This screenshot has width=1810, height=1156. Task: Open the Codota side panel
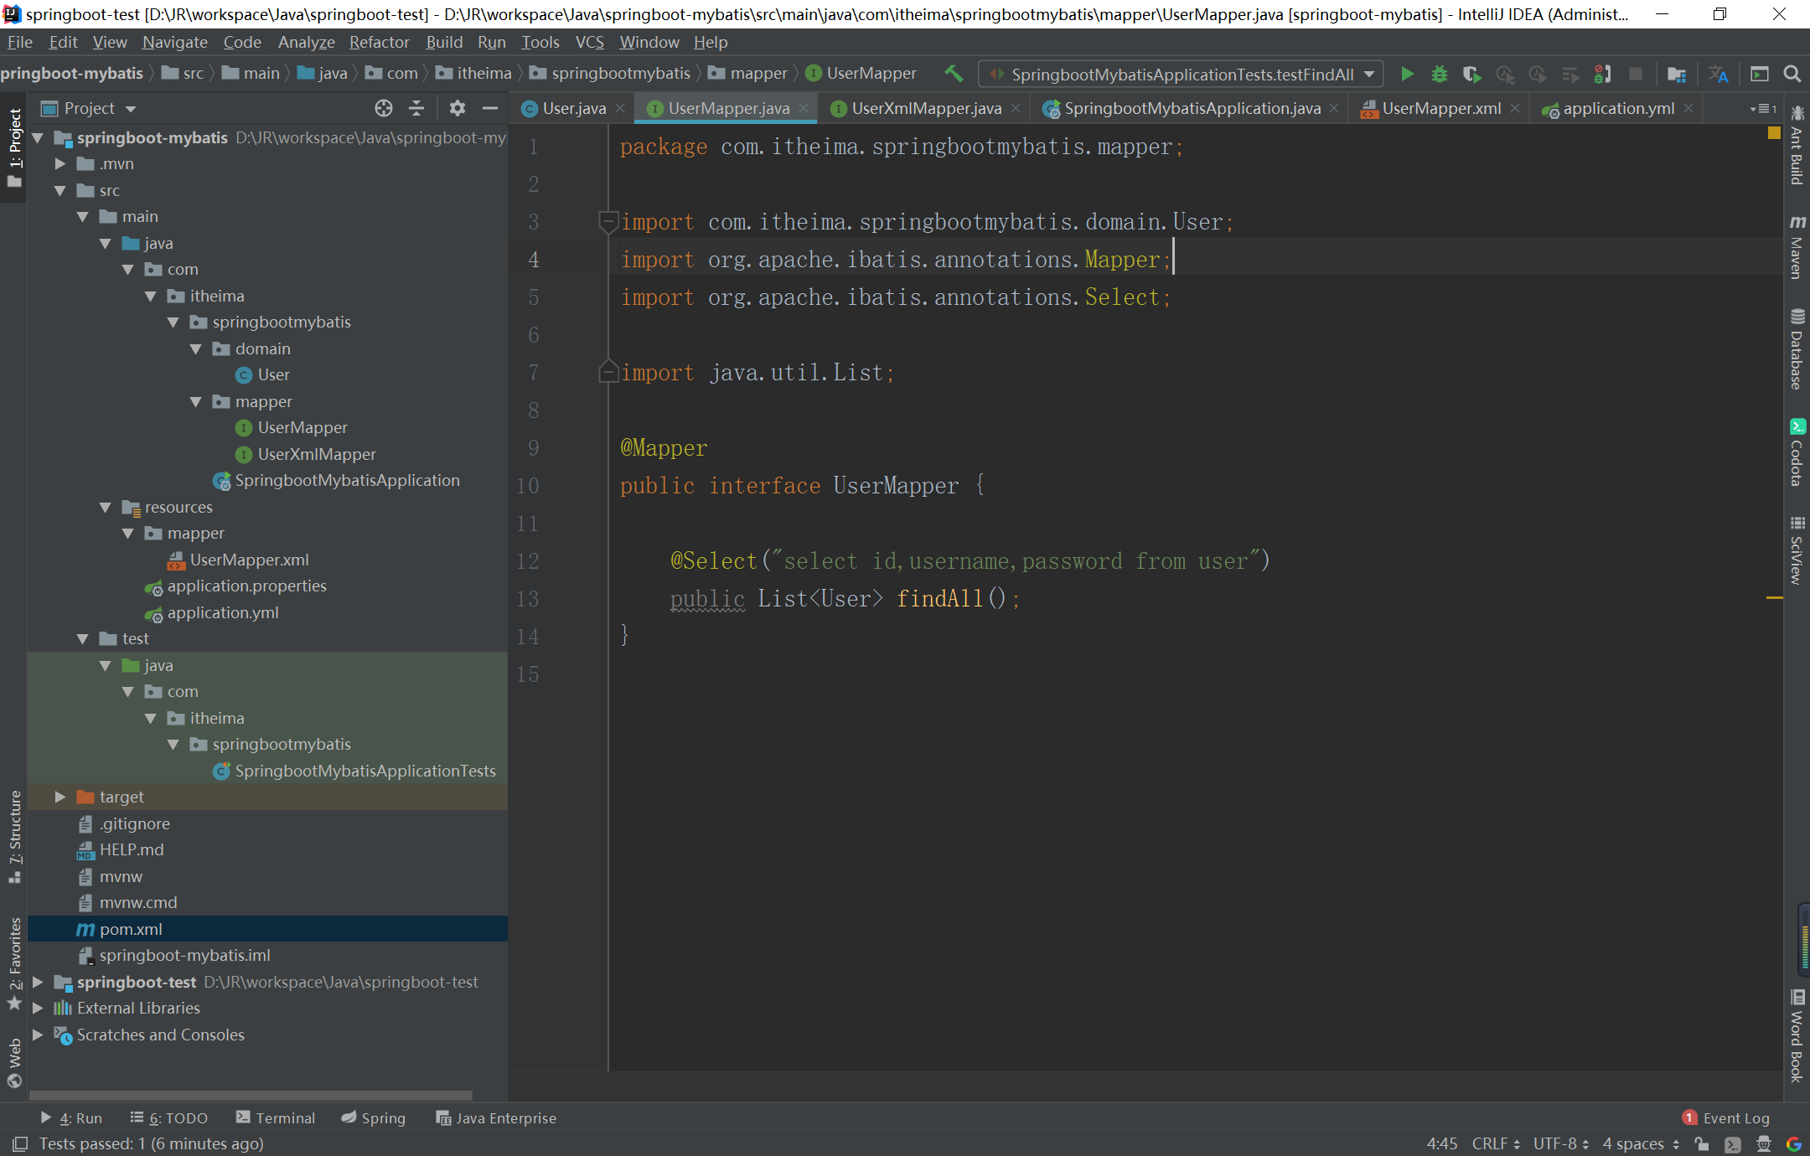click(1797, 452)
